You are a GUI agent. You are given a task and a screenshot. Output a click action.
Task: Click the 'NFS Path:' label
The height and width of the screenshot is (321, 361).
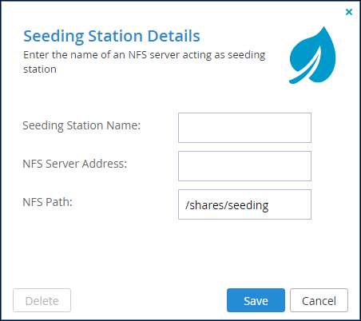click(x=47, y=202)
